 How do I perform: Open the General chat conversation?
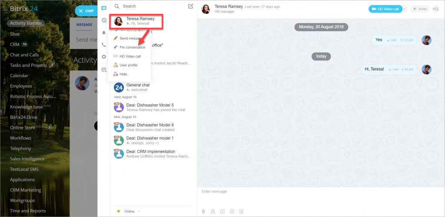[153, 87]
